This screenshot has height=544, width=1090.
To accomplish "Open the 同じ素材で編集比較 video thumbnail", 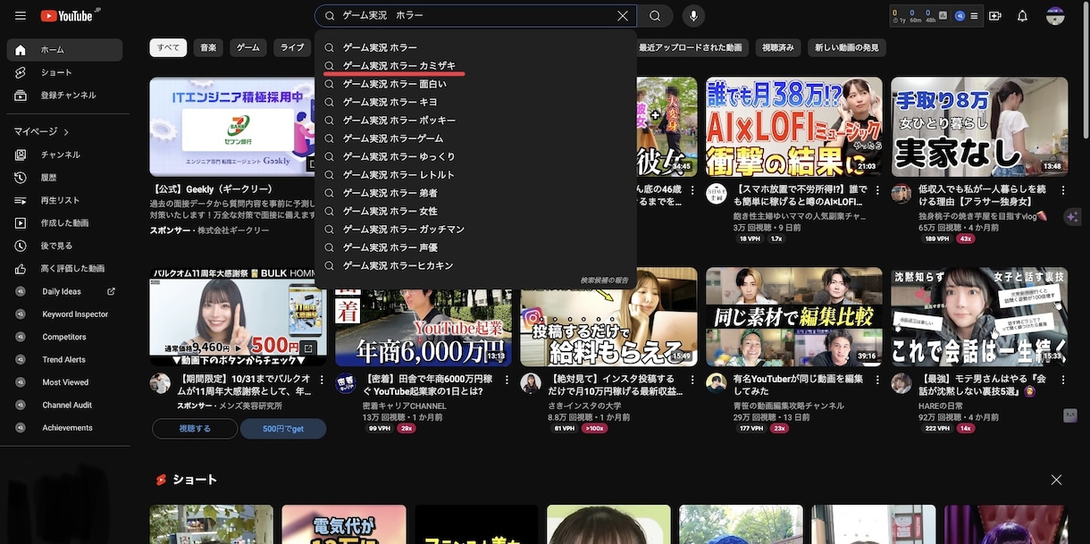I will [x=793, y=316].
